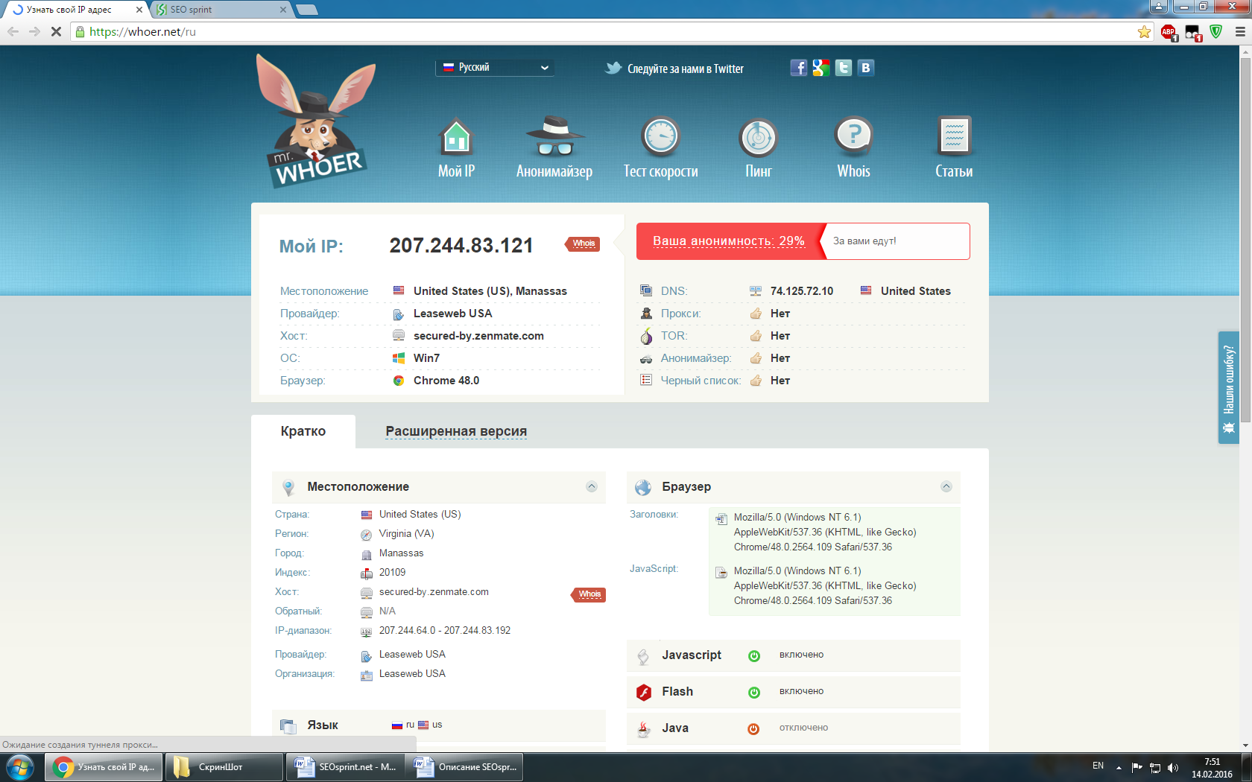Viewport: 1252px width, 782px height.
Task: Toggle the Flash enabled power indicator
Action: (754, 692)
